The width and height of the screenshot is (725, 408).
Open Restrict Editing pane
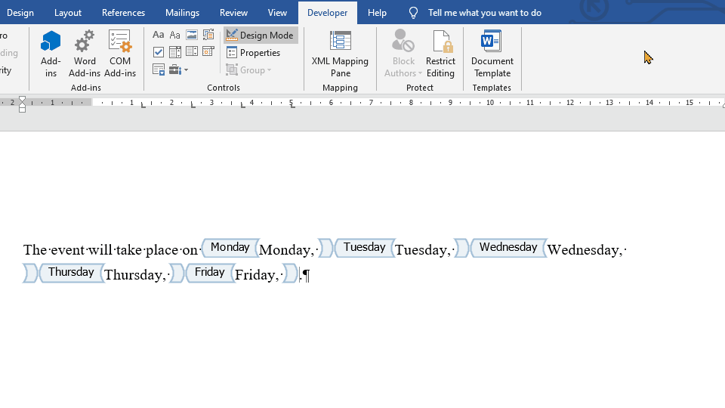point(440,54)
